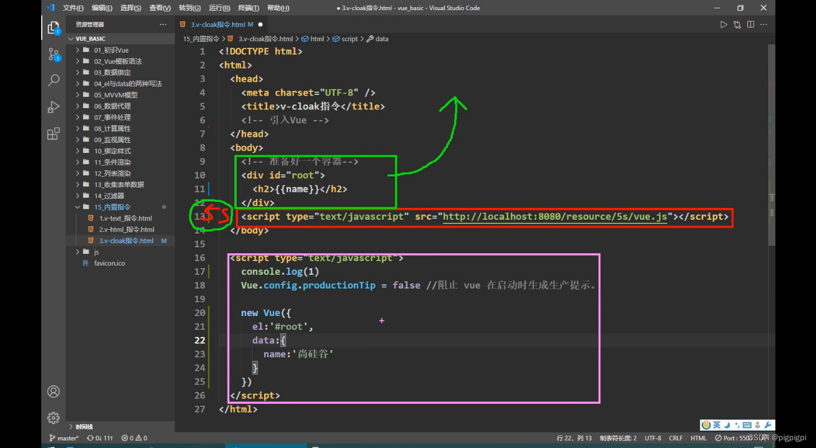
Task: Open the Search view magnifier icon
Action: click(x=54, y=81)
